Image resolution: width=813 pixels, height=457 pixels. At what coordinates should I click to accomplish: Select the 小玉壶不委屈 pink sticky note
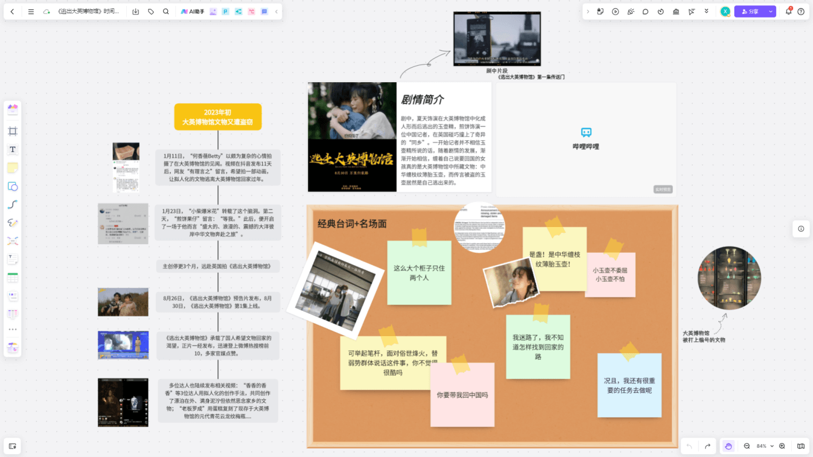610,275
